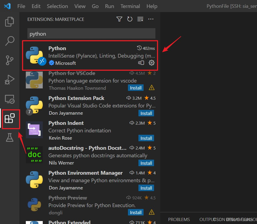The image size is (257, 224).
Task: Filter extensions with the funnel icon
Action: tap(119, 19)
